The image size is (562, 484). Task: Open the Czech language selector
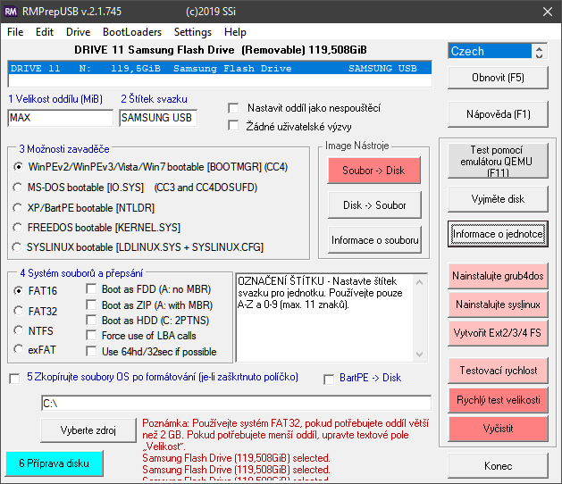click(x=490, y=51)
